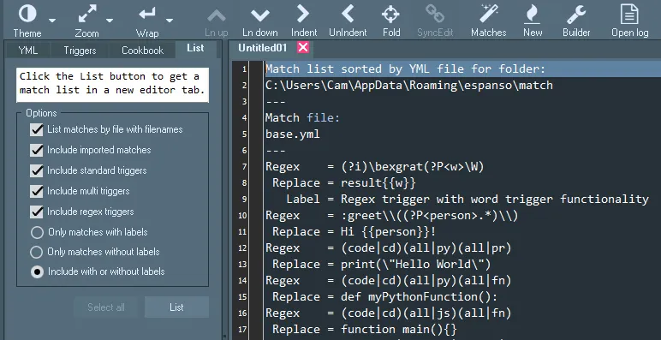The width and height of the screenshot is (661, 340).
Task: Expand the Theme dropdown arrow
Action: [x=52, y=21]
